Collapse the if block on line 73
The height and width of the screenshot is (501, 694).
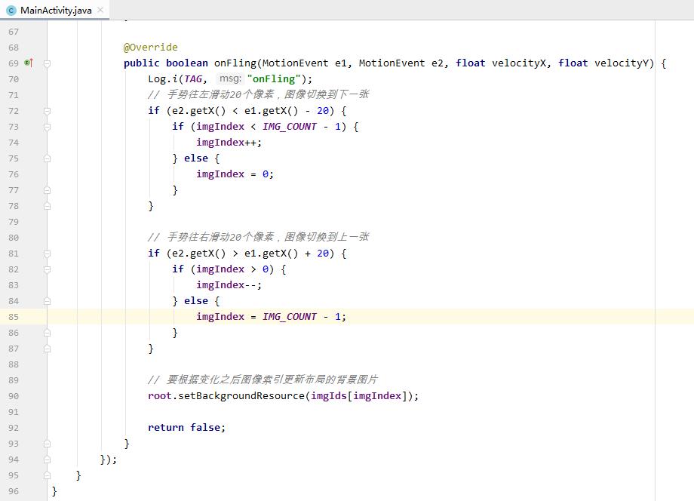click(x=47, y=127)
